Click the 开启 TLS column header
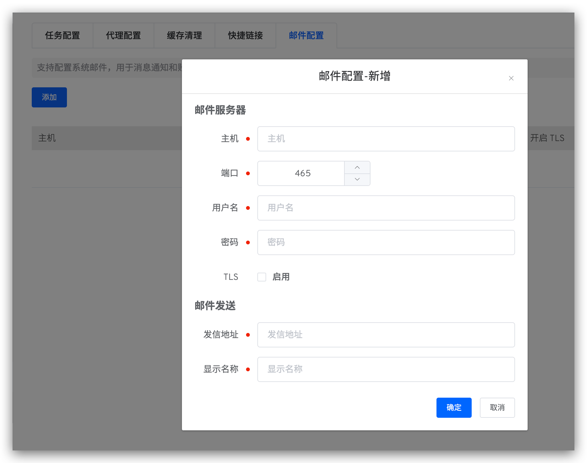 tap(547, 138)
